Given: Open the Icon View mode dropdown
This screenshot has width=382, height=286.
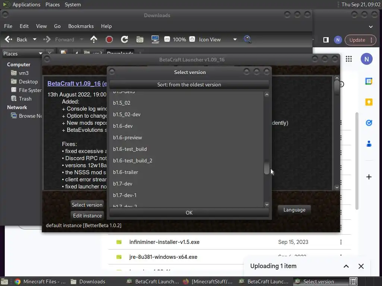Looking at the screenshot, I should (235, 39).
